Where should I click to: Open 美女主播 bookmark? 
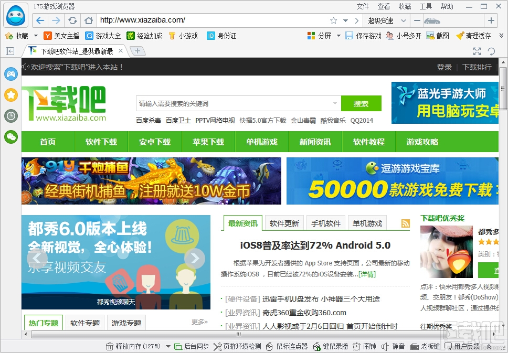(x=61, y=36)
